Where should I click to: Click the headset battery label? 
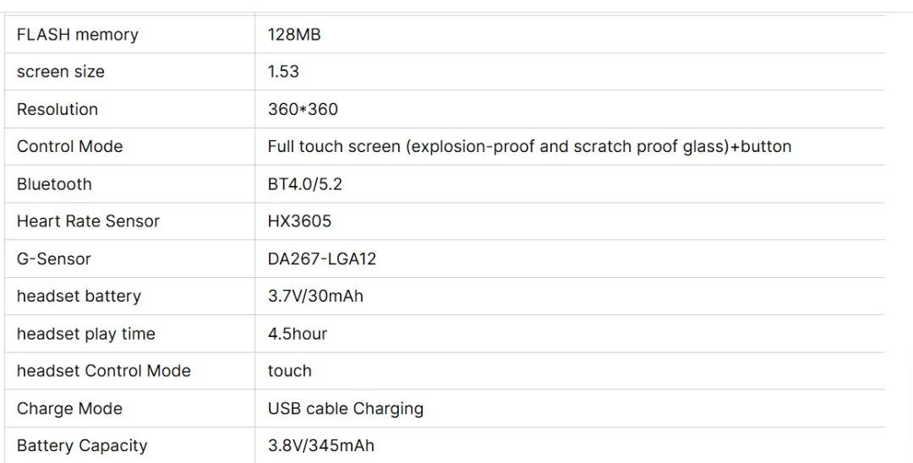click(x=79, y=296)
